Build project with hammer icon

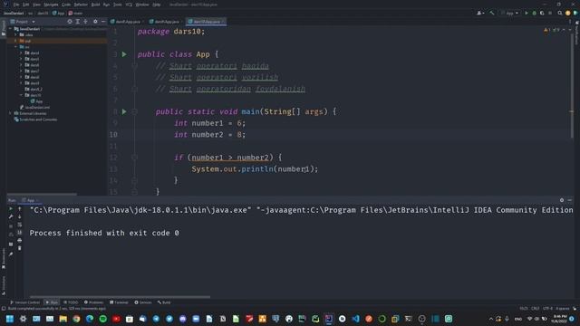[x=492, y=13]
